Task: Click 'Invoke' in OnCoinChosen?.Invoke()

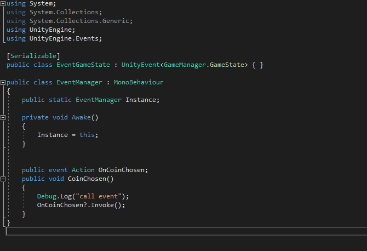Action: coord(102,205)
